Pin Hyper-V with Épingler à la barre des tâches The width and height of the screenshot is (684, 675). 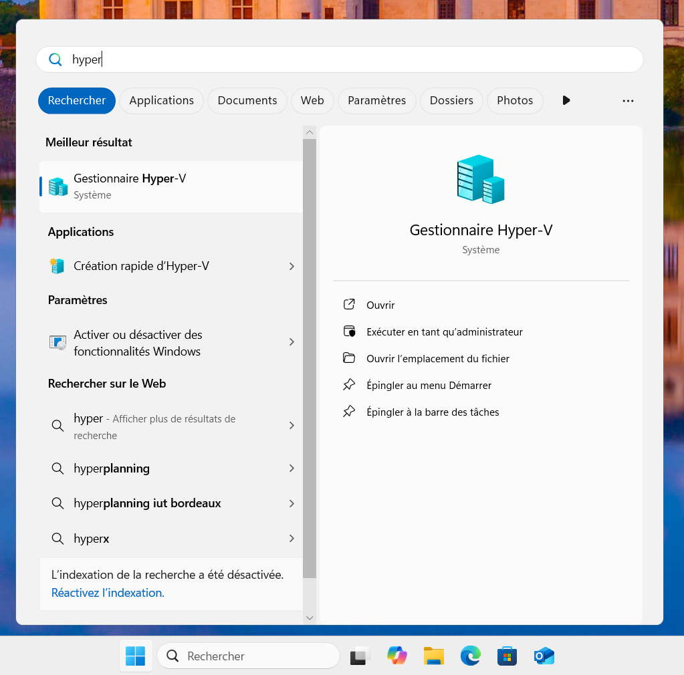click(x=433, y=412)
